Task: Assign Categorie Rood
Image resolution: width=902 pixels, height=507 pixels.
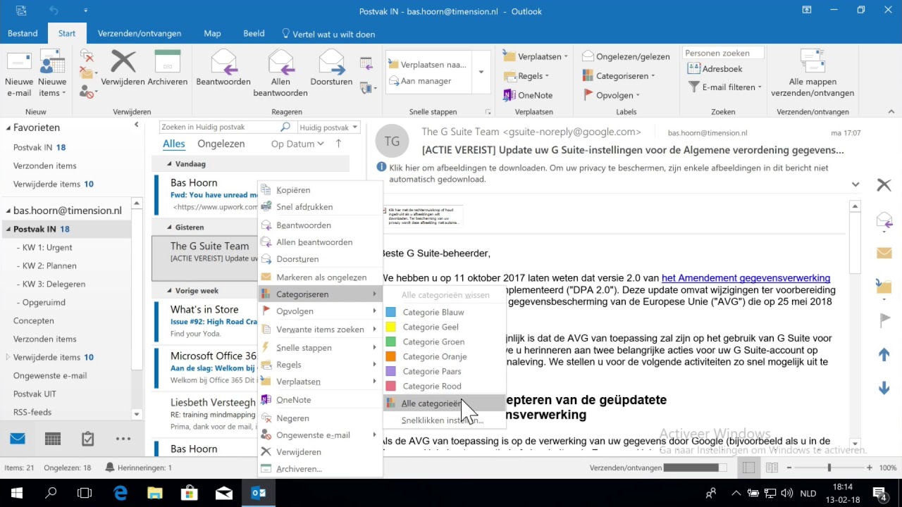Action: tap(444, 386)
